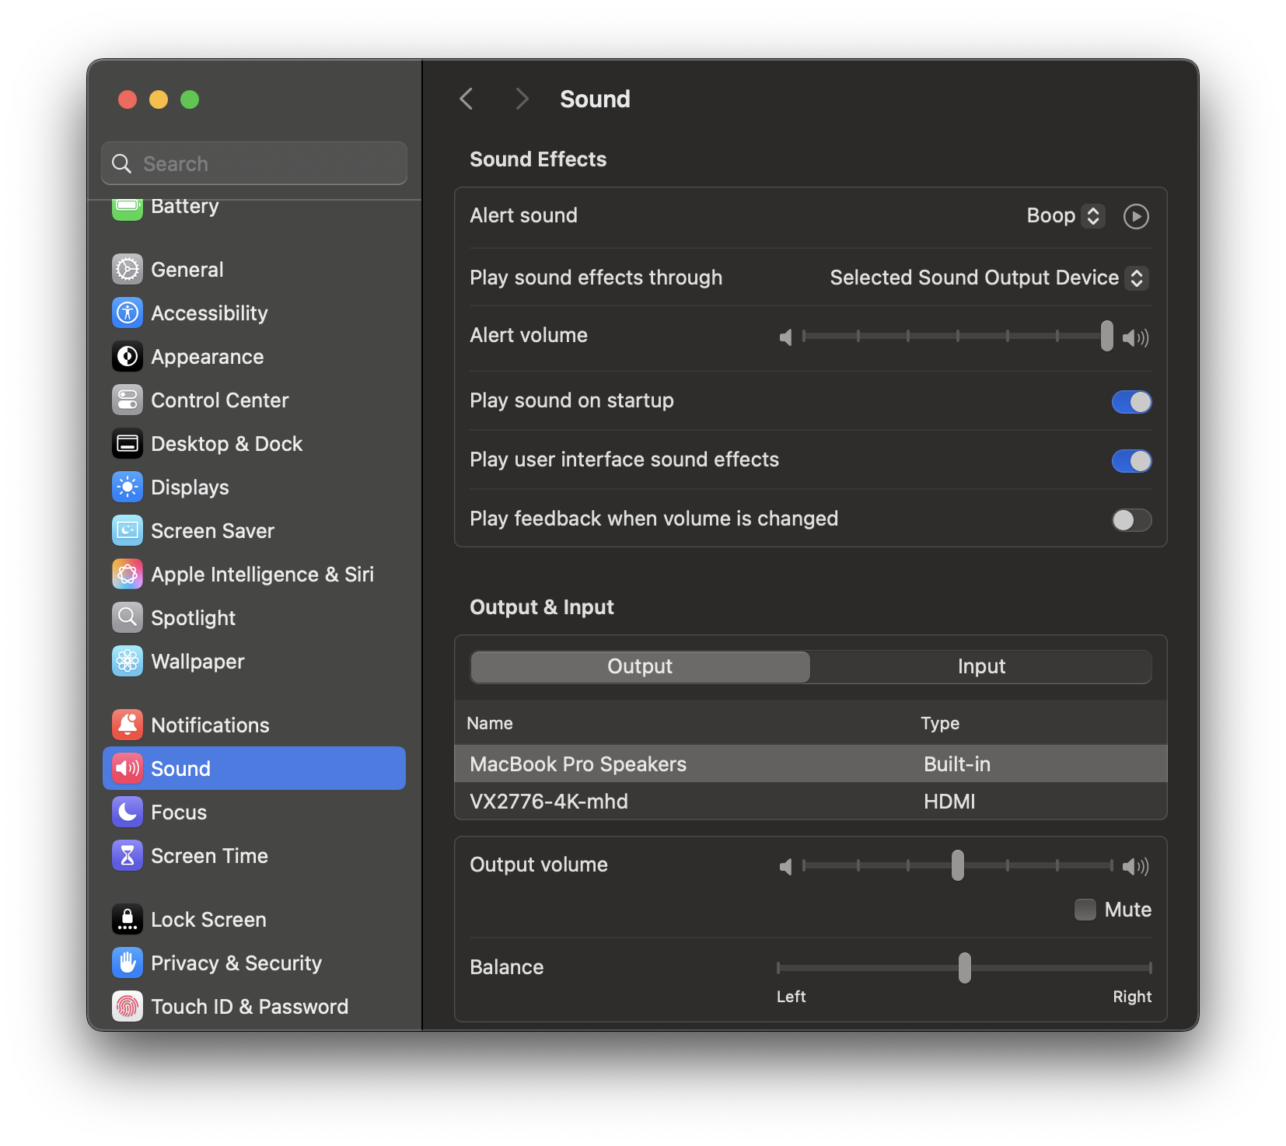
Task: Disable Play sound on startup
Action: [x=1131, y=401]
